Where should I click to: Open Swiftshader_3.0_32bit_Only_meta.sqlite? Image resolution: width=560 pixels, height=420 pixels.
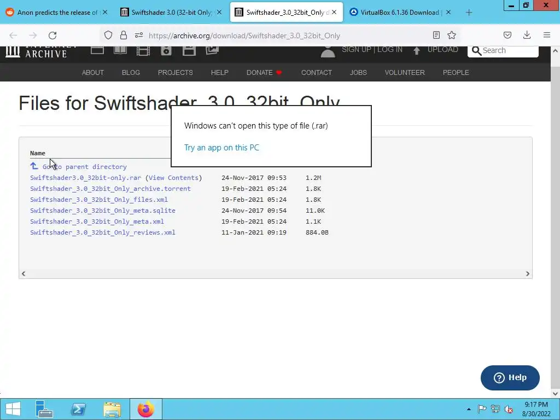tap(102, 211)
